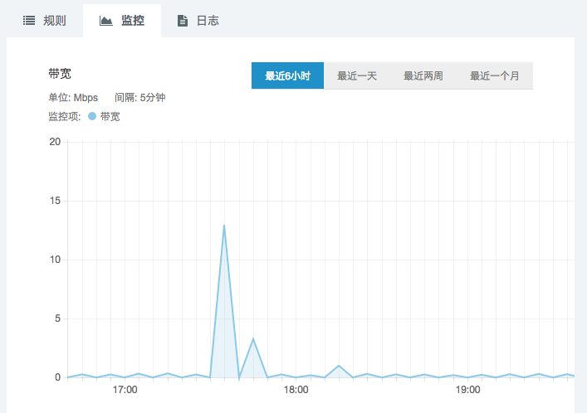Click the 13 Mbps peak on the chart
This screenshot has height=413, width=587.
click(x=224, y=225)
